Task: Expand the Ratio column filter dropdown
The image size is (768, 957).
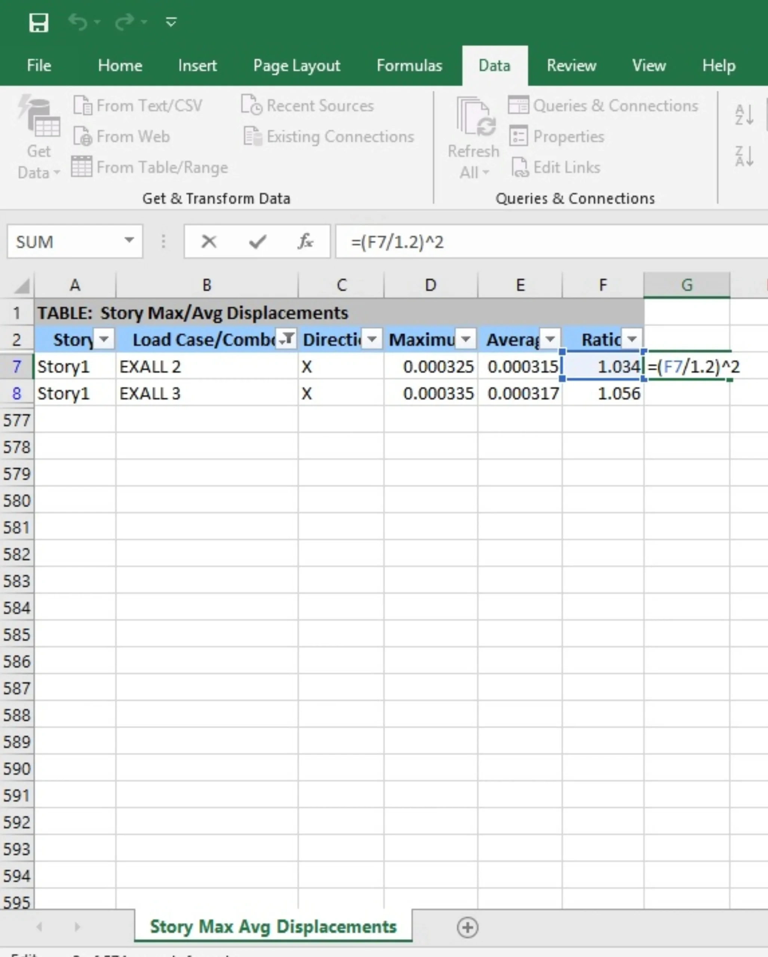Action: coord(632,339)
